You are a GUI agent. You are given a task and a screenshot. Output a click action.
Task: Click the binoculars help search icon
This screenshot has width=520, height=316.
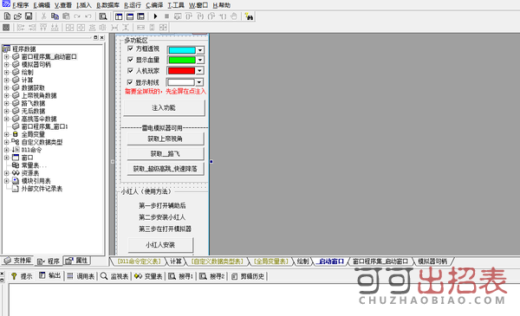coord(249,16)
